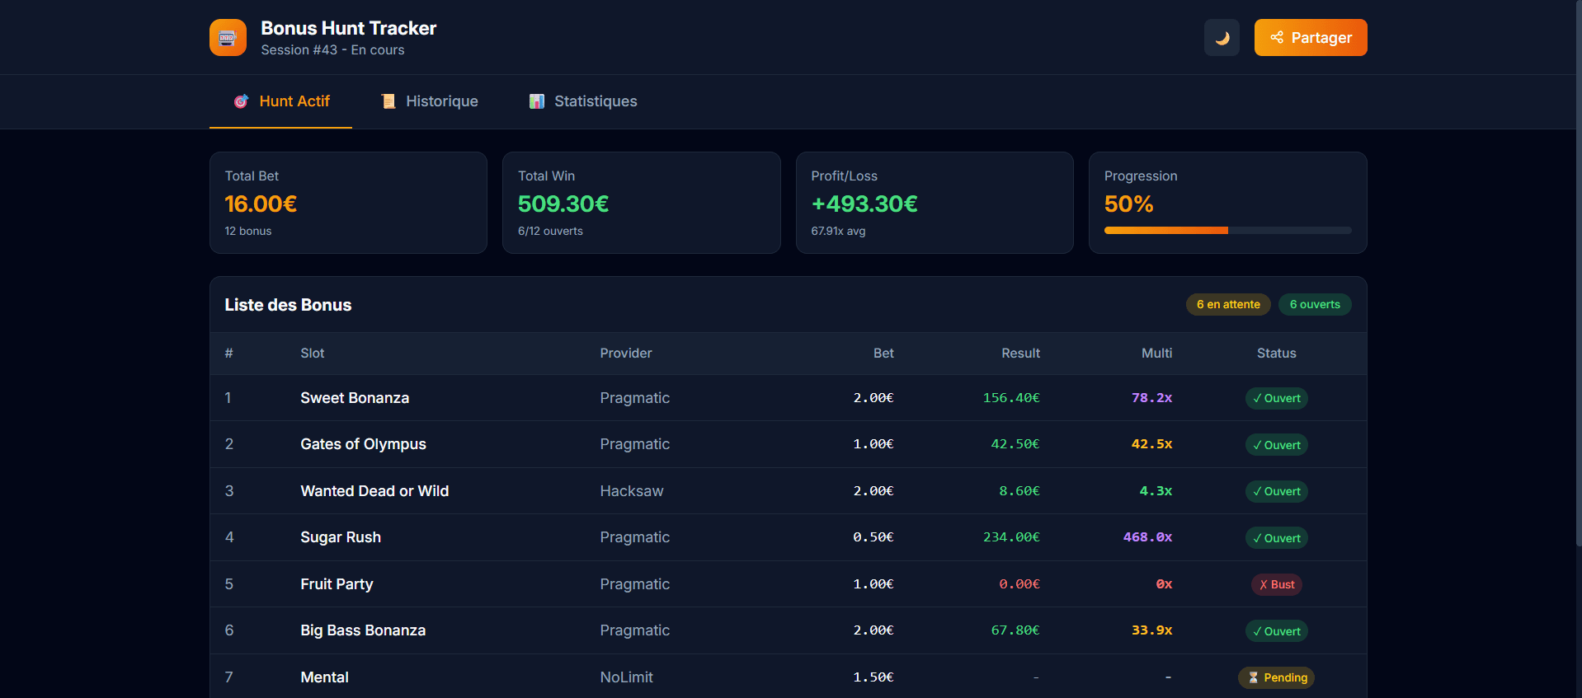Toggle dark mode with moon icon

click(1222, 38)
